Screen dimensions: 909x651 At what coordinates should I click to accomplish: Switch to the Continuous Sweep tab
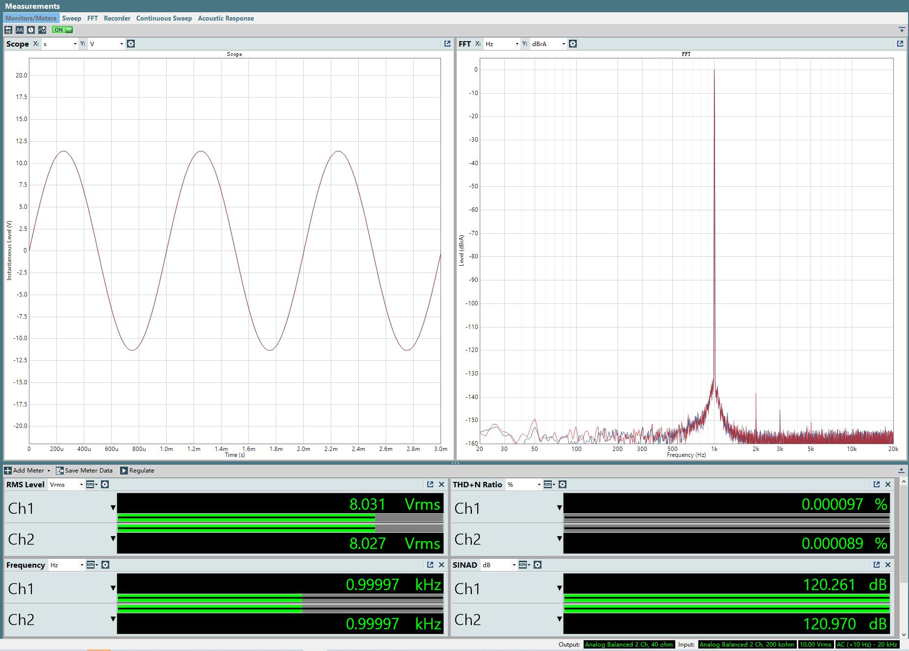click(164, 18)
